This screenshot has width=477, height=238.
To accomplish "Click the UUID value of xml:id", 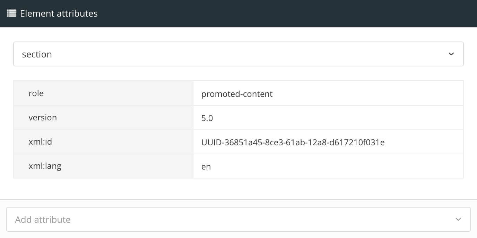I will pyautogui.click(x=293, y=142).
